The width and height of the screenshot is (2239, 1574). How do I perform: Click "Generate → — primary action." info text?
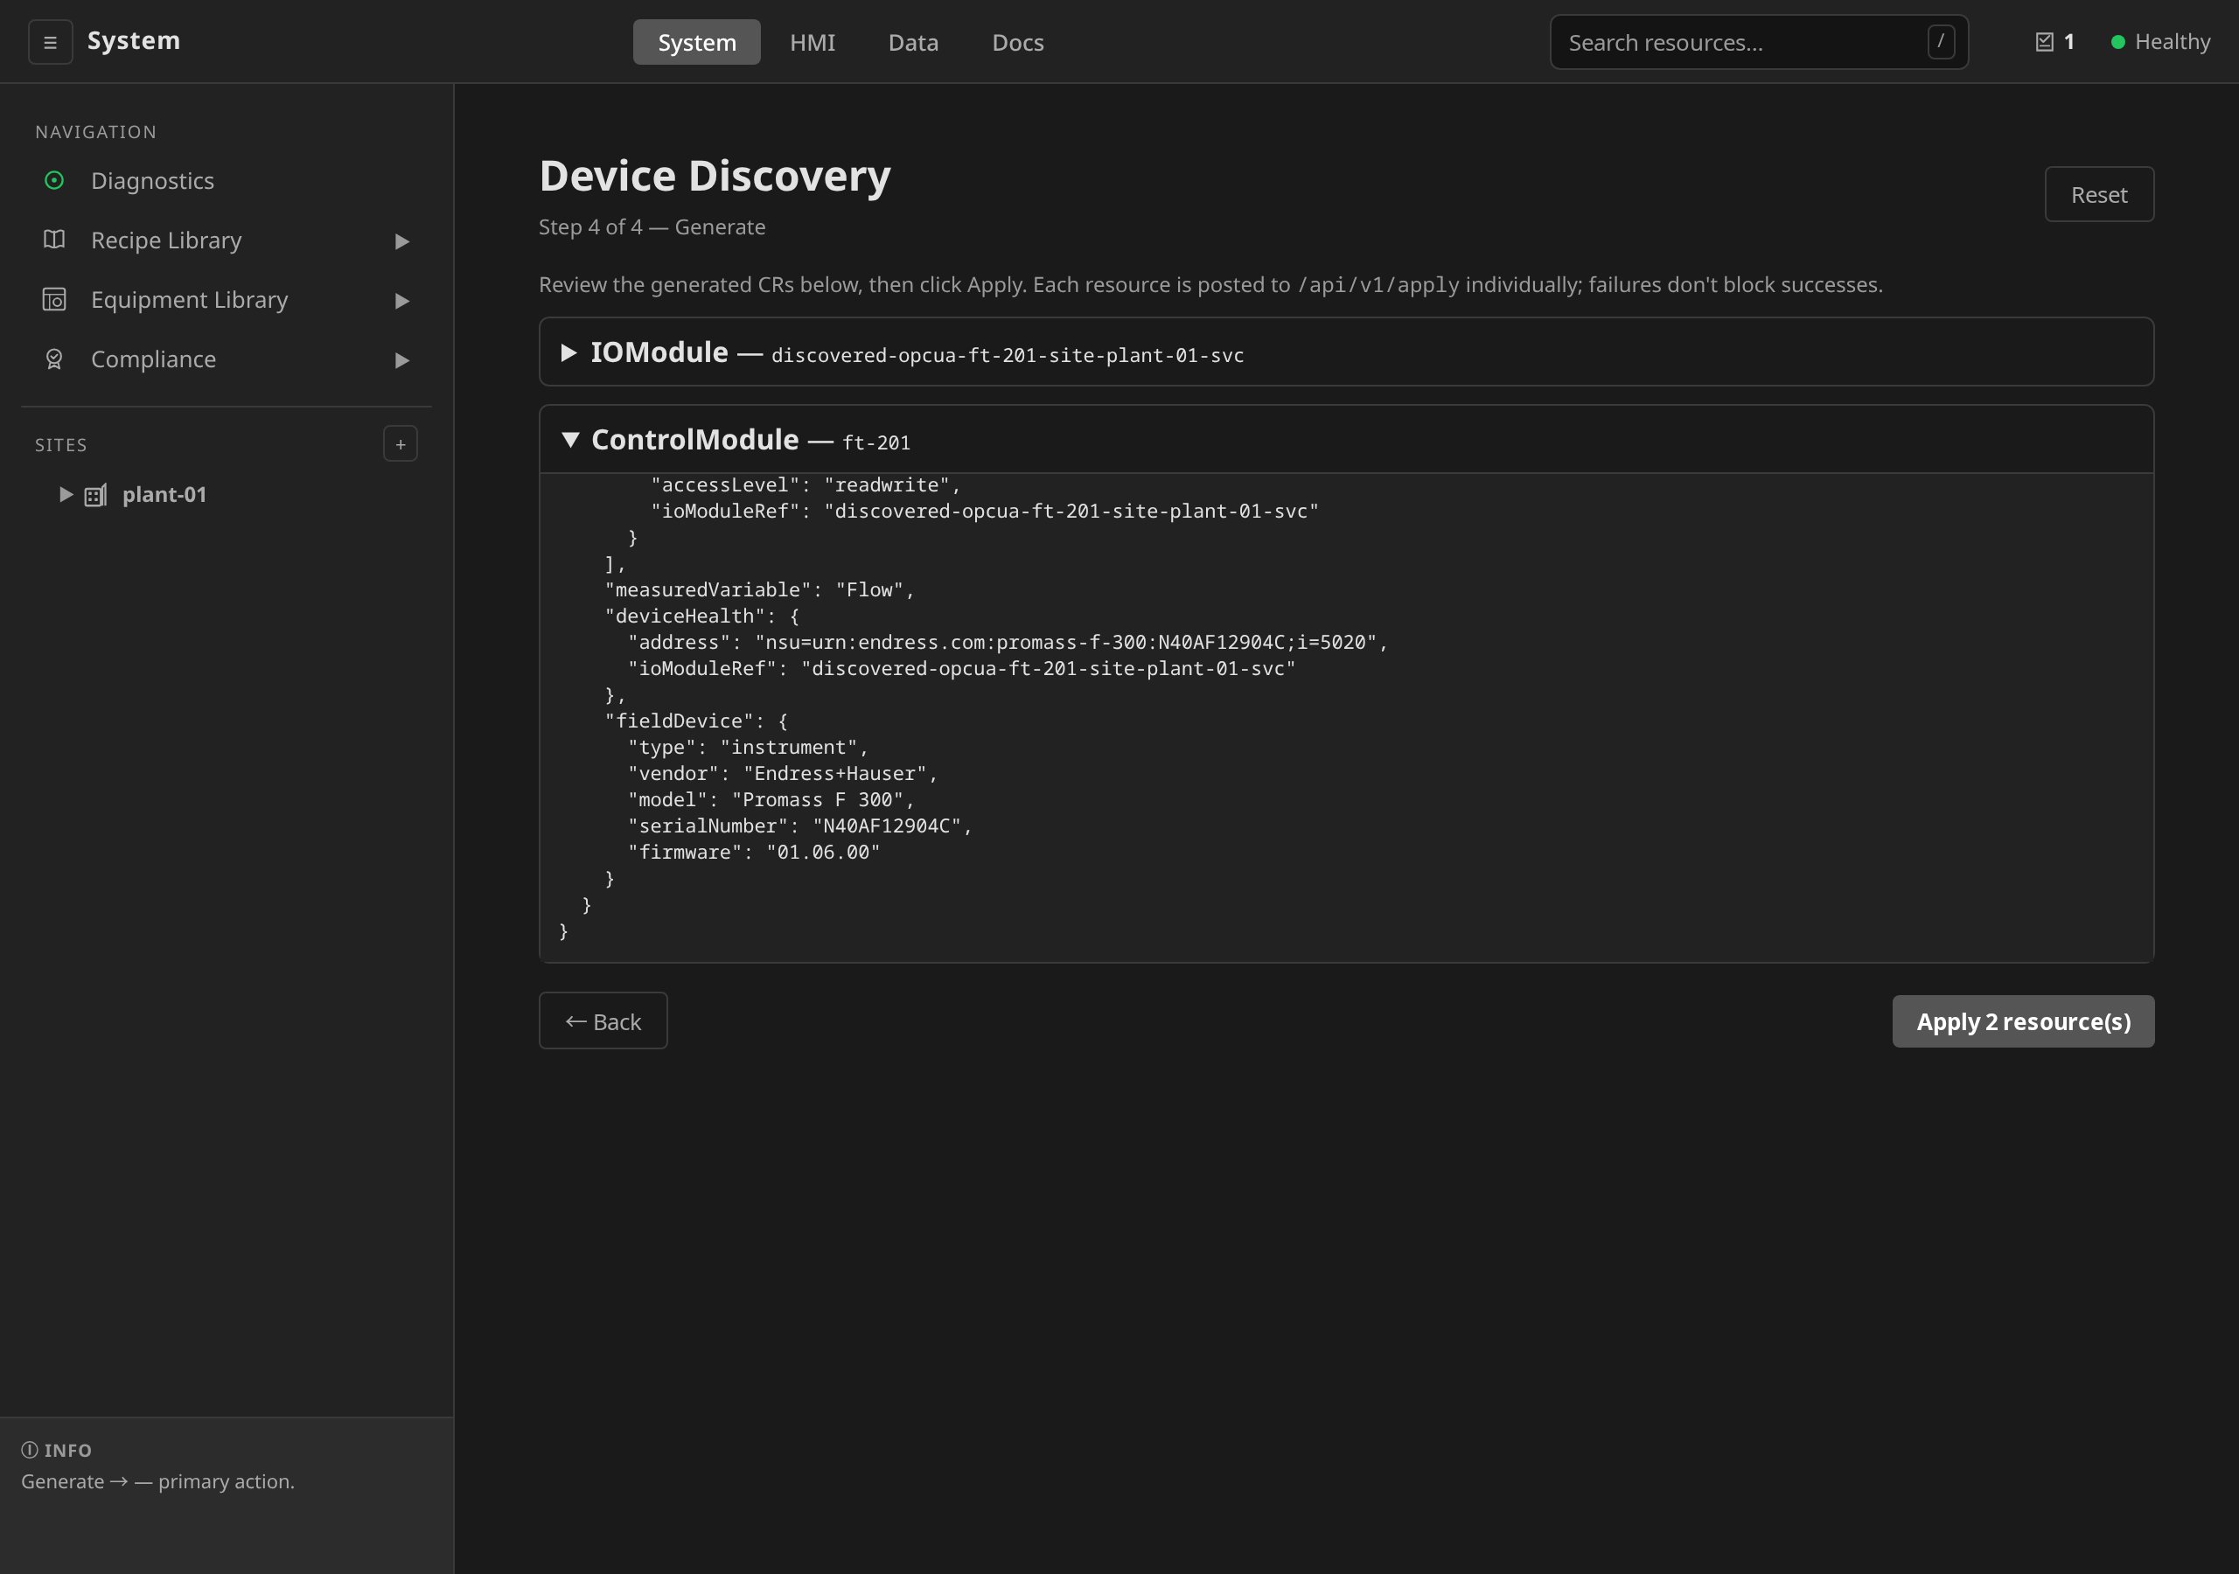point(158,1481)
